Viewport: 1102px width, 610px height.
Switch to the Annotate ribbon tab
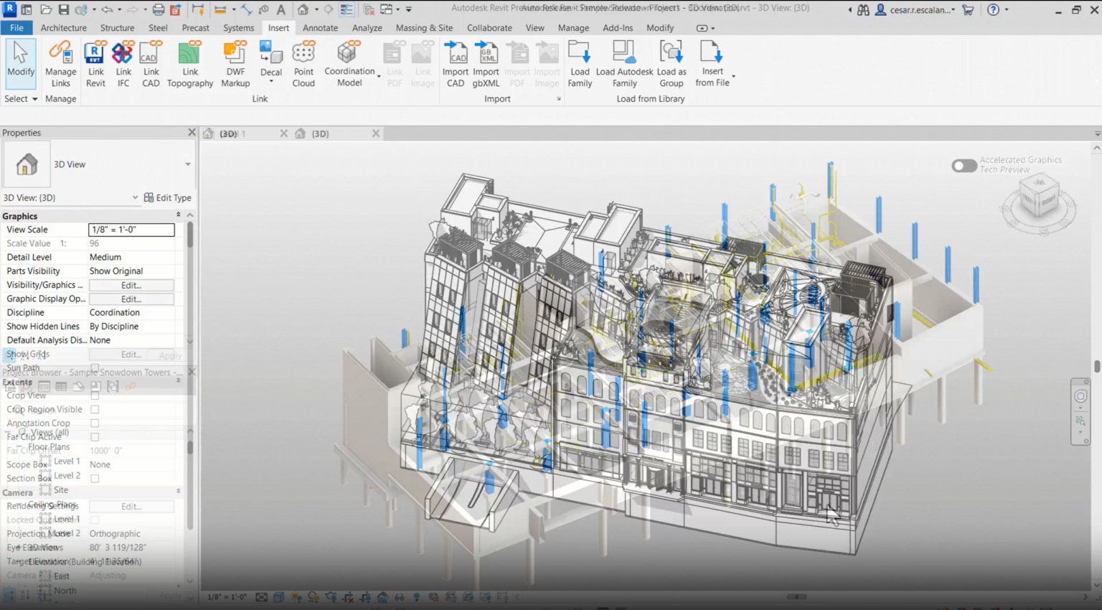coord(320,28)
